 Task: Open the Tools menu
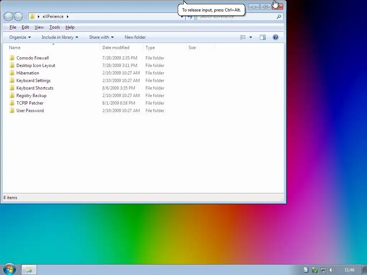[54, 27]
